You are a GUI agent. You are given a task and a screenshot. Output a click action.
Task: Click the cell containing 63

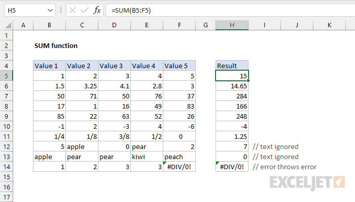pos(114,116)
